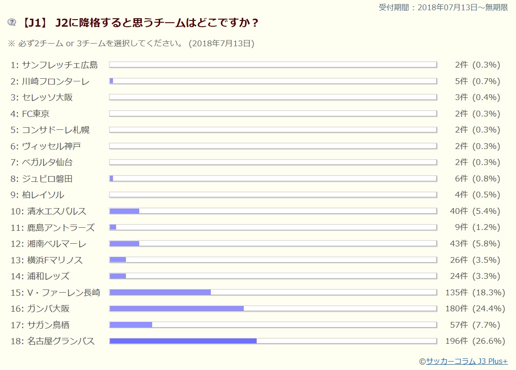Select the V・ファーレン長崎 progress bar
This screenshot has width=516, height=370.
coord(273,292)
